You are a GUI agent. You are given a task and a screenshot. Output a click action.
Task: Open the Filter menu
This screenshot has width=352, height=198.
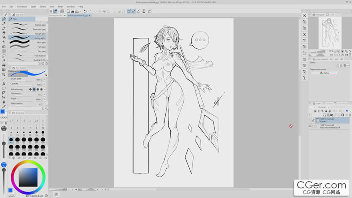coord(60,7)
